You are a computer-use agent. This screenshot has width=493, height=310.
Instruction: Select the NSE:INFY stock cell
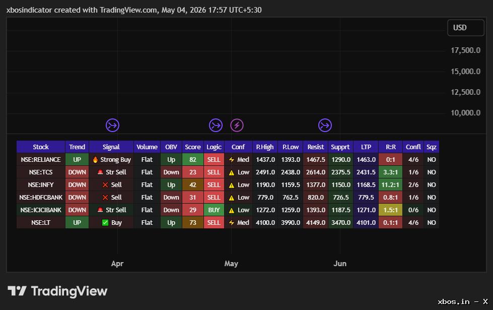click(41, 185)
